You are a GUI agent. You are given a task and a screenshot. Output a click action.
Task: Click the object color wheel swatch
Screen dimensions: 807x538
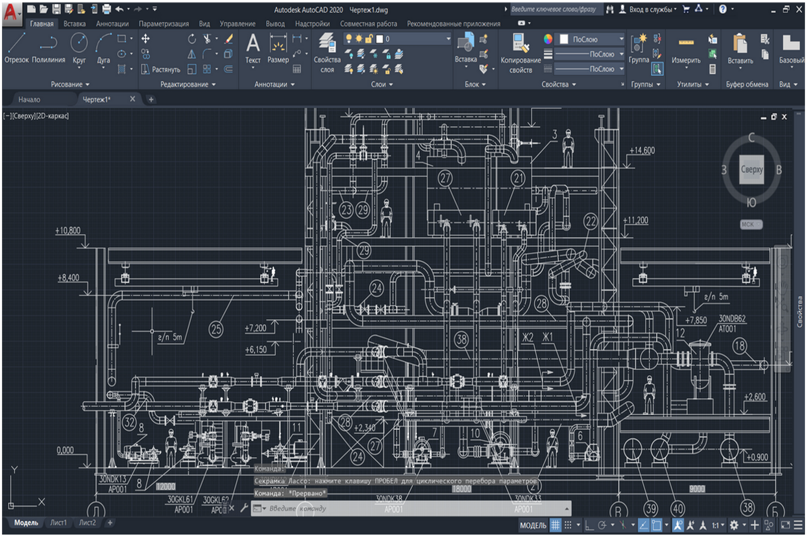[548, 39]
